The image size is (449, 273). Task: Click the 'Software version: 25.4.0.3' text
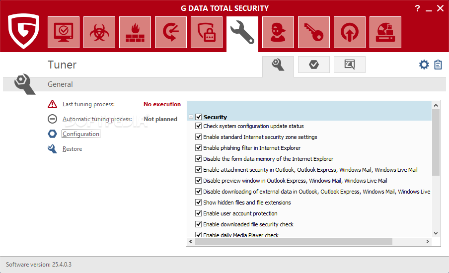[x=39, y=265]
